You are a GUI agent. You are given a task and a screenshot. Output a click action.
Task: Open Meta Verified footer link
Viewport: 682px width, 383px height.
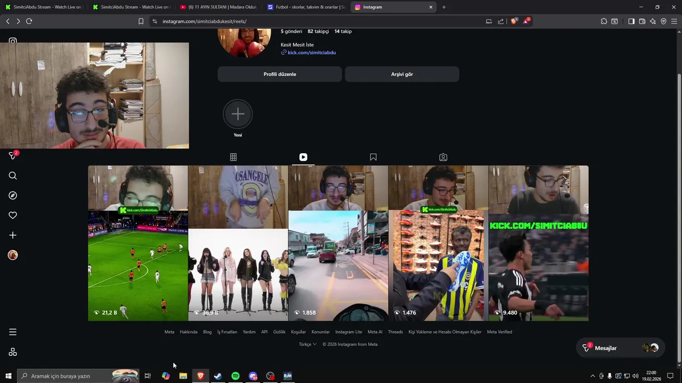[499, 332]
